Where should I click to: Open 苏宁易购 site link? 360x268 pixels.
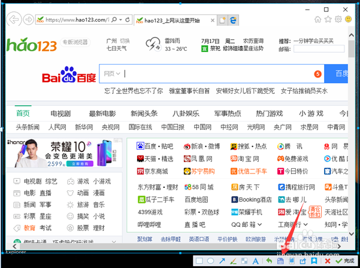point(199,171)
